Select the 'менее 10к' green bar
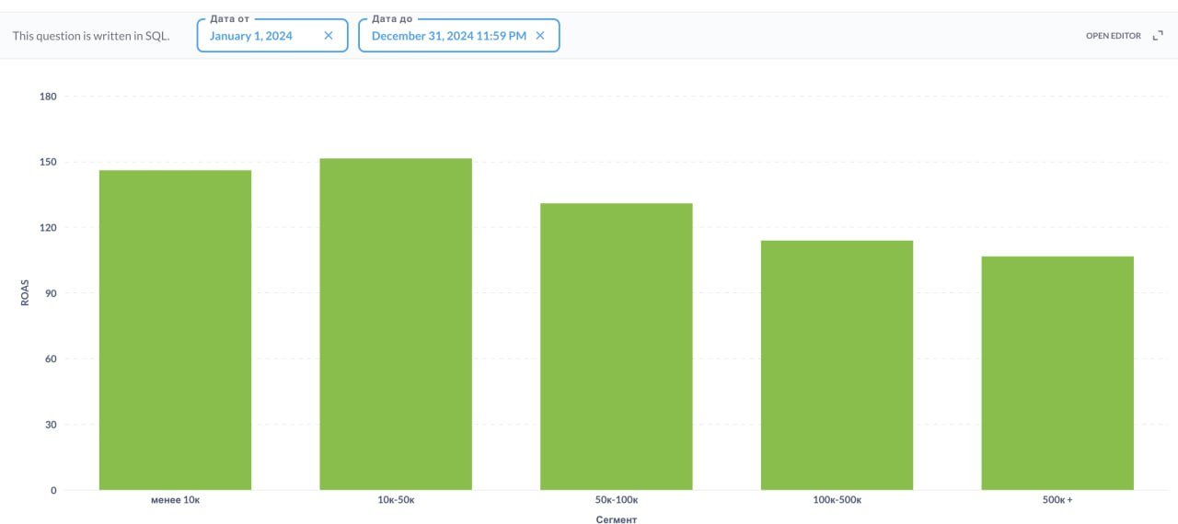 coord(175,330)
